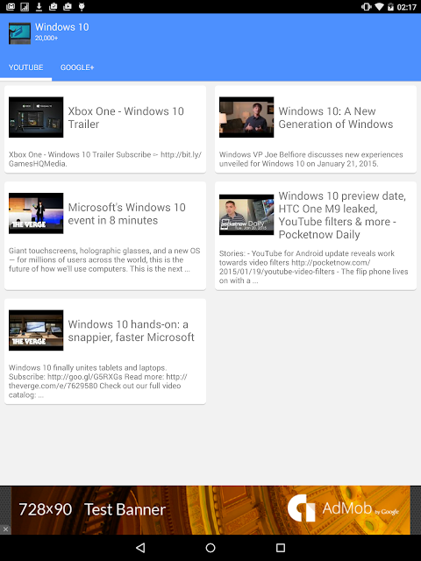Screen dimensions: 421x561
Task: Tap the Android back navigation icon
Action: (x=140, y=547)
